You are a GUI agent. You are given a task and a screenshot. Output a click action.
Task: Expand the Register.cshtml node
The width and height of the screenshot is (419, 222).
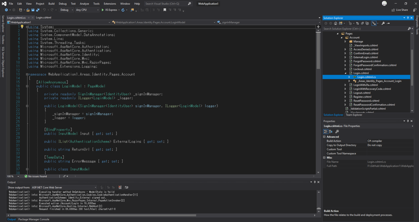click(x=345, y=97)
